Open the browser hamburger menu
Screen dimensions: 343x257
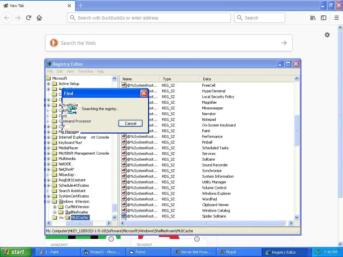(337, 18)
